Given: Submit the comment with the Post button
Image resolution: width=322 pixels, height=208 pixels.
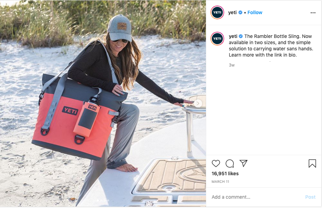Looking at the screenshot, I should tap(310, 197).
